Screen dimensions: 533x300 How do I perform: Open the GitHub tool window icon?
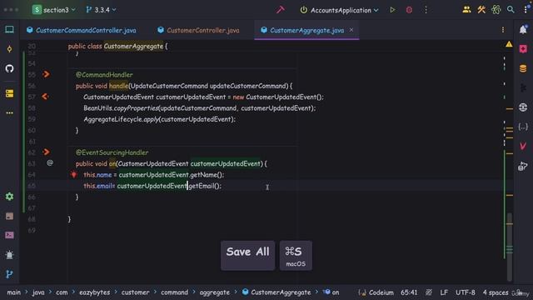pyautogui.click(x=9, y=68)
